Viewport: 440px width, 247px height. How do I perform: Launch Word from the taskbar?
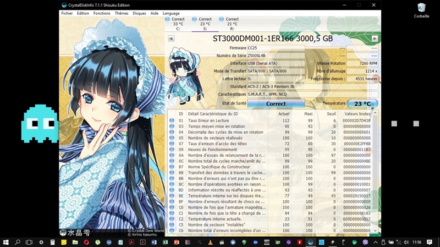coord(154,242)
